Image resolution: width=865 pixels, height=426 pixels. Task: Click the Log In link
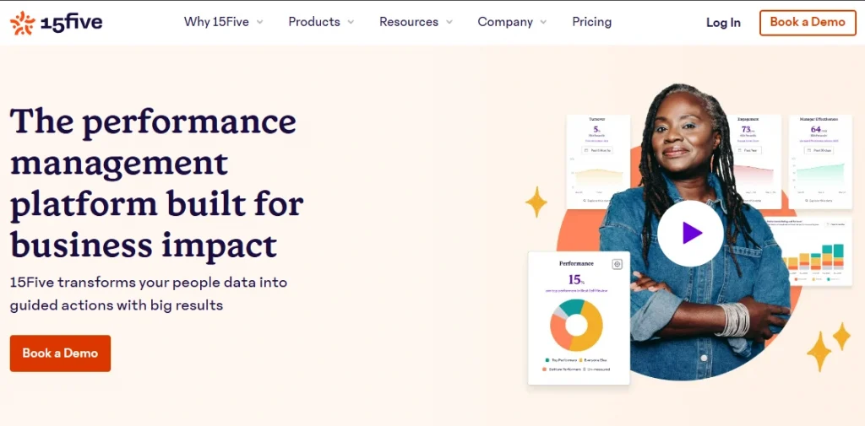pyautogui.click(x=723, y=23)
